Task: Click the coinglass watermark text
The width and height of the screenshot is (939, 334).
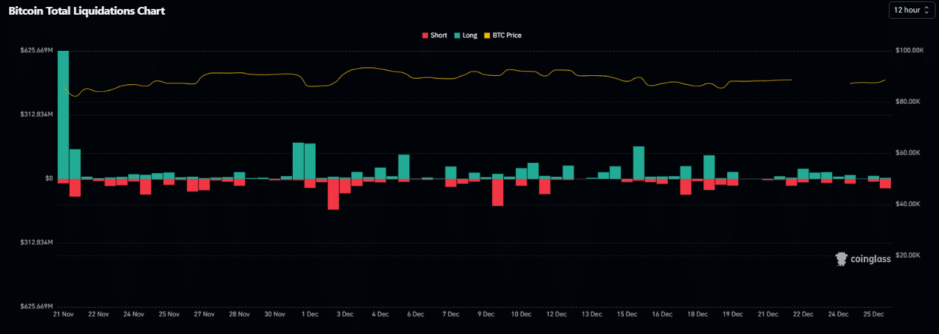Action: click(x=871, y=260)
